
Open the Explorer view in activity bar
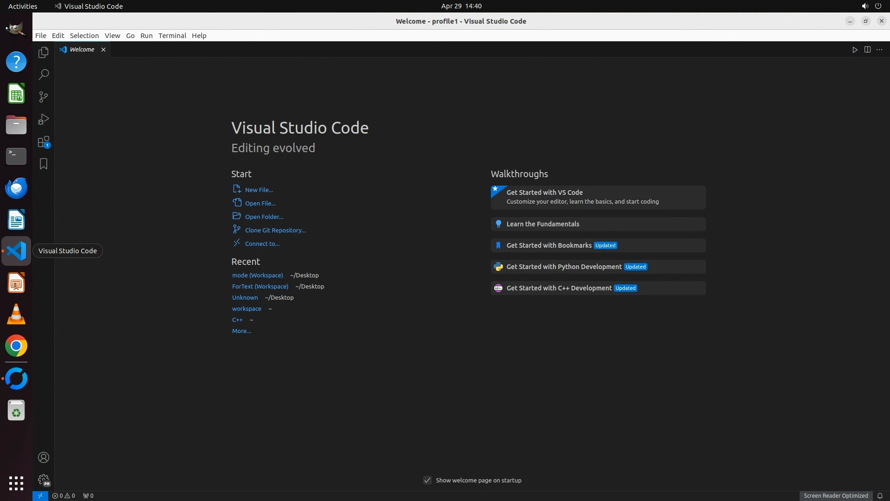(44, 52)
